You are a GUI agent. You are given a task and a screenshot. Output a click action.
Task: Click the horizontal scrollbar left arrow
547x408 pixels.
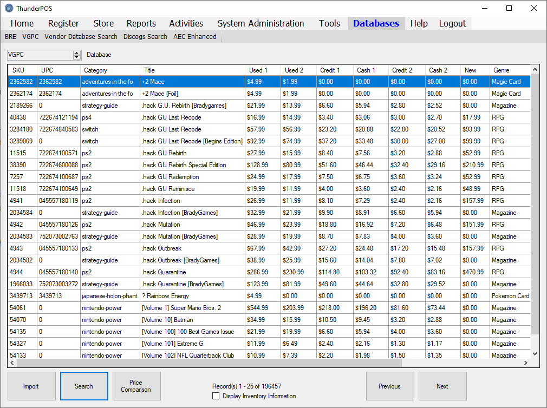pos(12,363)
